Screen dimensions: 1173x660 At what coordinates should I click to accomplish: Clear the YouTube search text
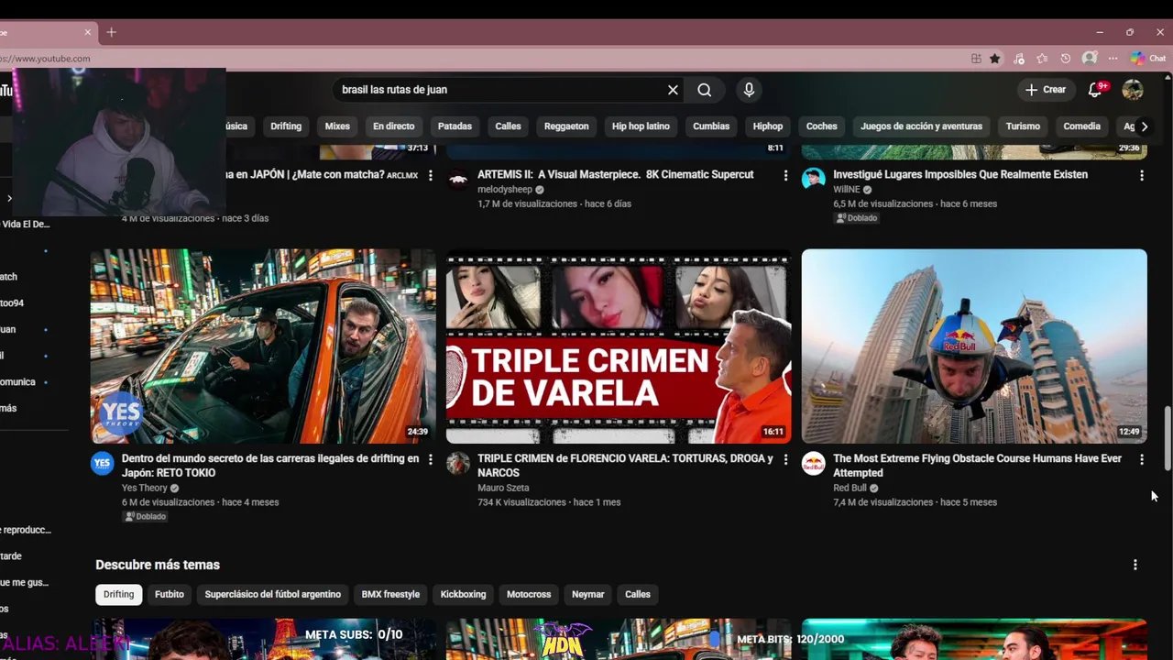point(673,90)
